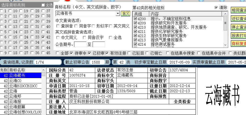Enable the 英文同义 option

(x=111, y=26)
